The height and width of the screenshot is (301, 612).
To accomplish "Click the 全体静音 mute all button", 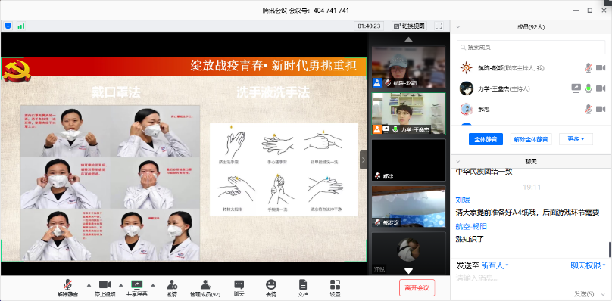I will pos(486,139).
